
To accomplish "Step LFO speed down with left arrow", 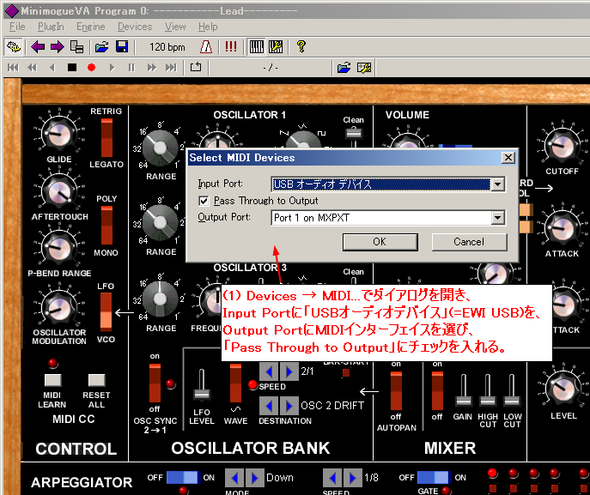I will point(269,371).
